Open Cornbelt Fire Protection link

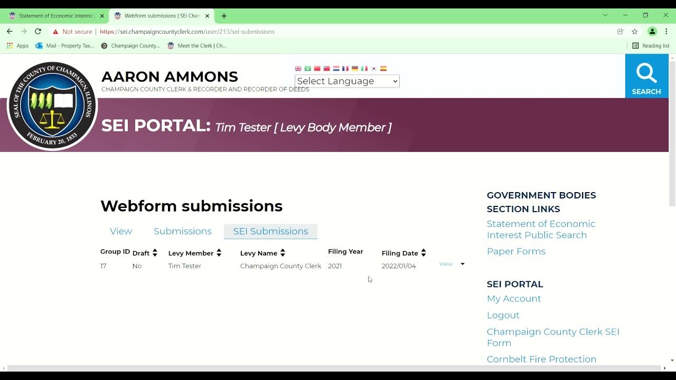pos(541,359)
